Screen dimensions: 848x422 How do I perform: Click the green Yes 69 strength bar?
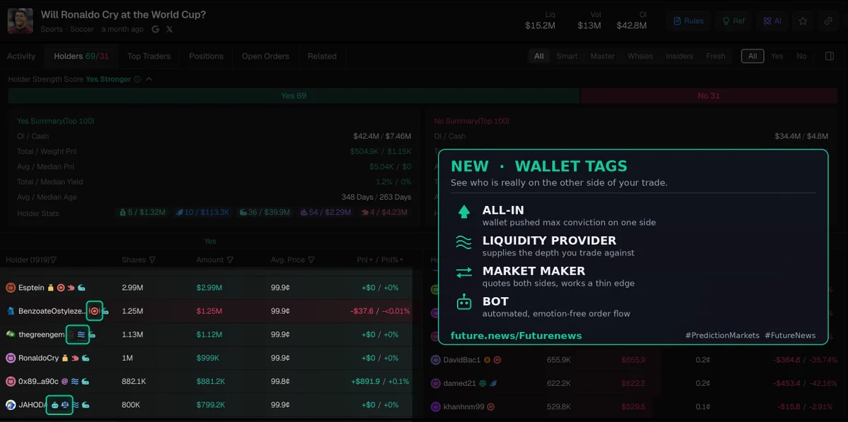click(293, 96)
